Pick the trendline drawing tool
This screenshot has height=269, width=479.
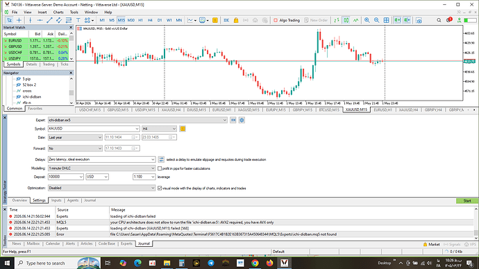click(x=49, y=20)
